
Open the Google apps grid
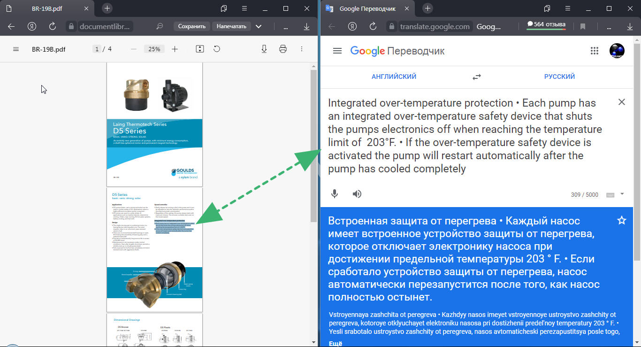pyautogui.click(x=595, y=51)
